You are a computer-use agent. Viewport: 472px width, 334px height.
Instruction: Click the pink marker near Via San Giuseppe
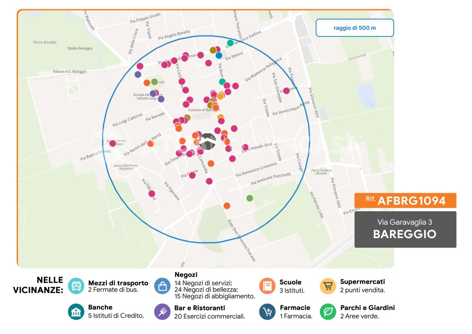point(286,91)
